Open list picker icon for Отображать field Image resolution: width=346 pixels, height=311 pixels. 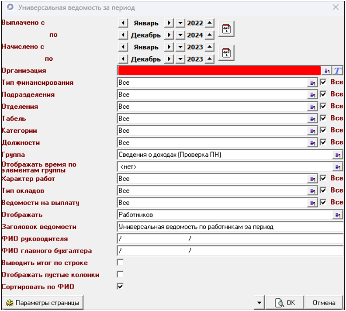tap(338, 215)
